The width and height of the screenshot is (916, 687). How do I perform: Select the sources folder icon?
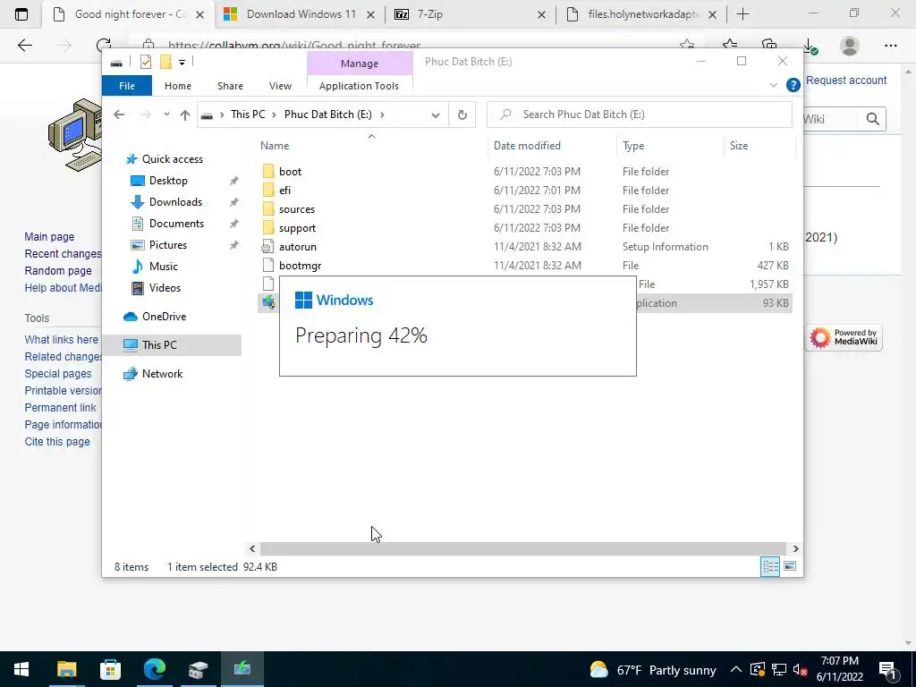[x=268, y=208]
